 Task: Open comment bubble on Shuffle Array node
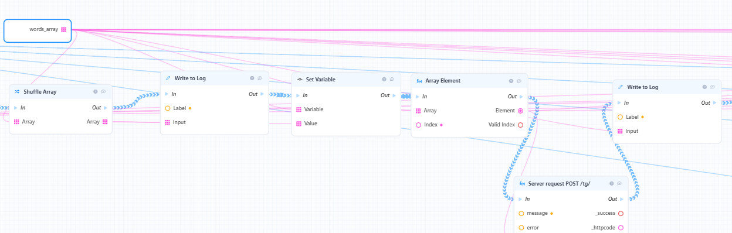point(103,91)
